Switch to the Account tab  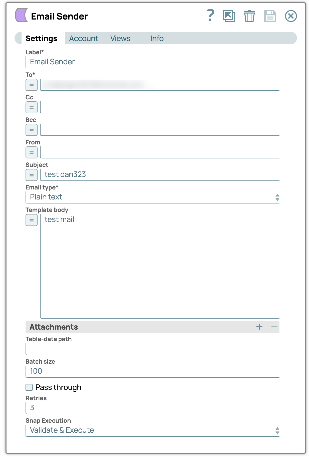pos(84,38)
